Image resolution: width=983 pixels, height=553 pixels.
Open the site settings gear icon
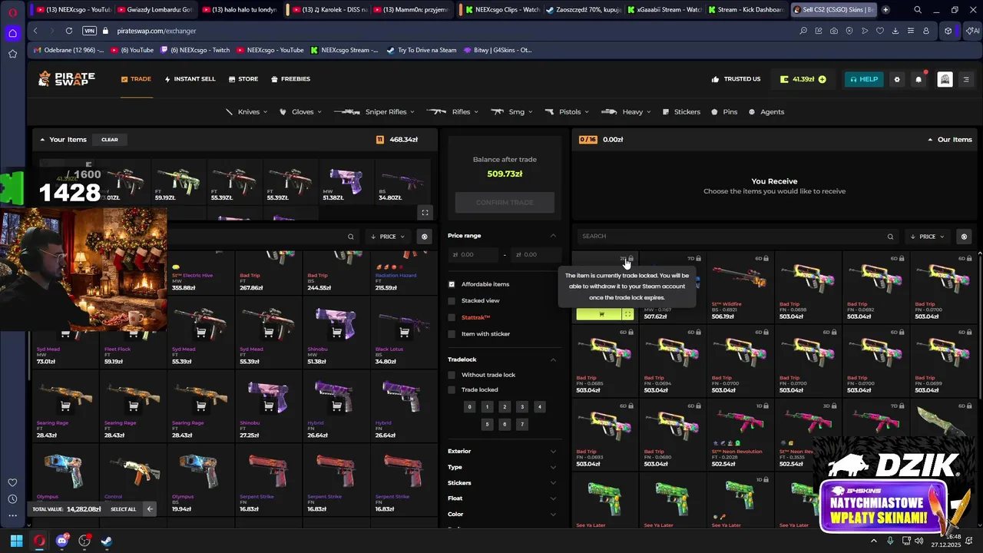pos(897,79)
